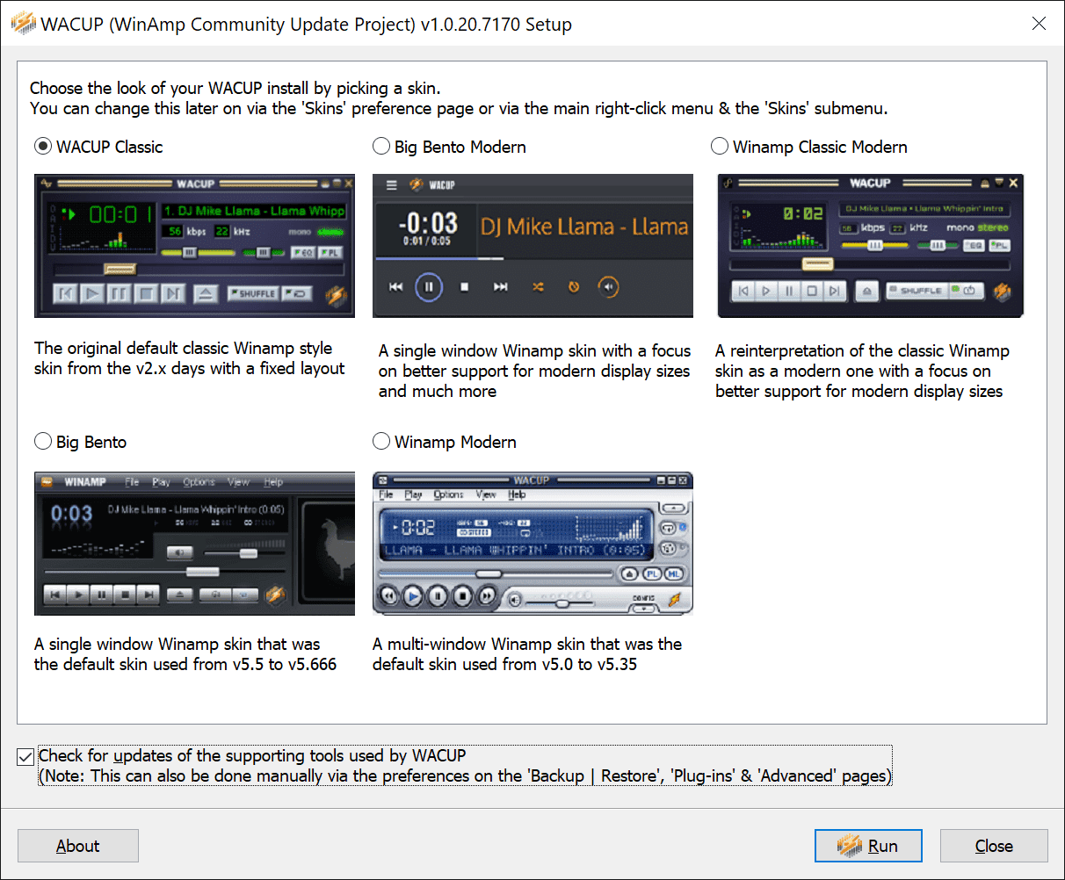Click the PL button in Winamp Modern preview
The image size is (1065, 880).
[651, 573]
